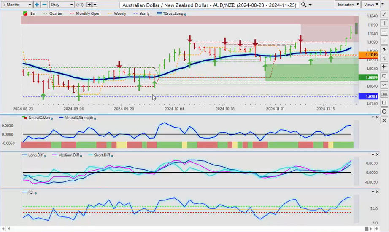The width and height of the screenshot is (389, 232).
Task: Open the Daily interval dropdown
Action: point(62,5)
